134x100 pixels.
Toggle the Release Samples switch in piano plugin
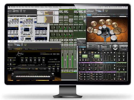36,69
